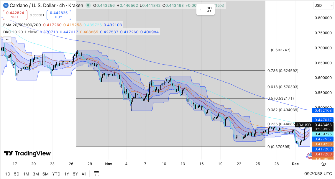335x179 pixels.
Task: Open the add-widget grid icon
Action: coord(209,9)
